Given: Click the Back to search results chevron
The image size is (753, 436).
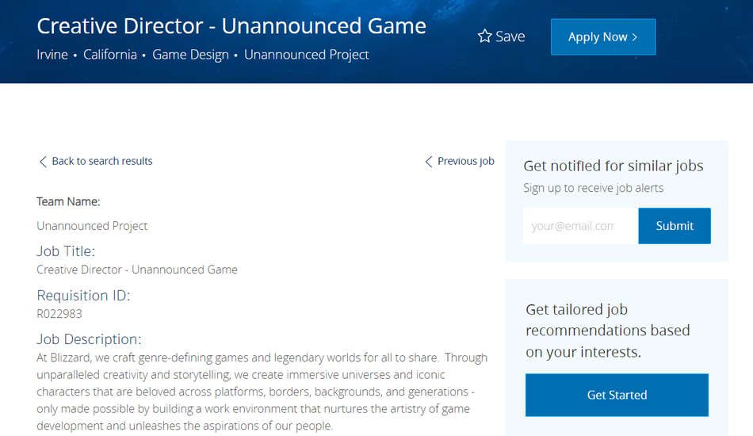Looking at the screenshot, I should pyautogui.click(x=43, y=162).
